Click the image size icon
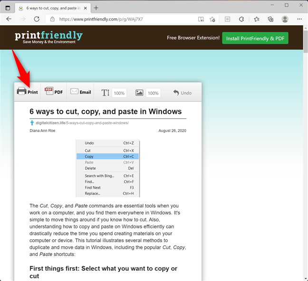308x281 pixels. tap(139, 93)
